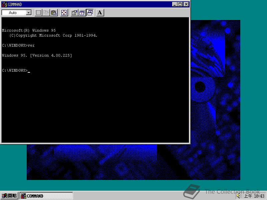Screen dimensions: 267x200
Task: Close the COMMAND window
Action: pyautogui.click(x=186, y=4)
